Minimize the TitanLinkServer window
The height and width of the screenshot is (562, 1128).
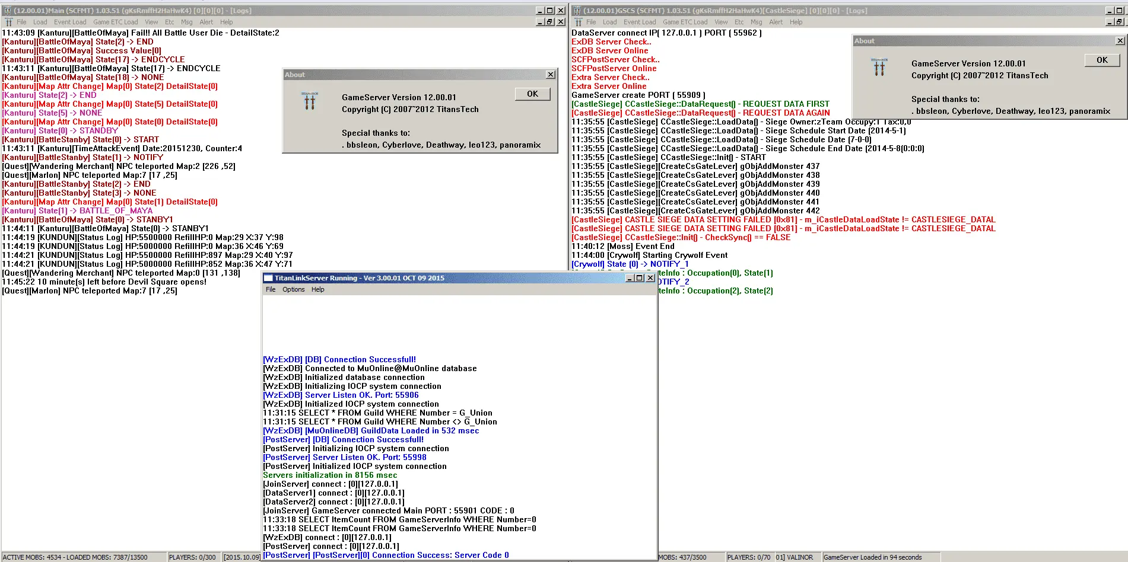point(630,278)
